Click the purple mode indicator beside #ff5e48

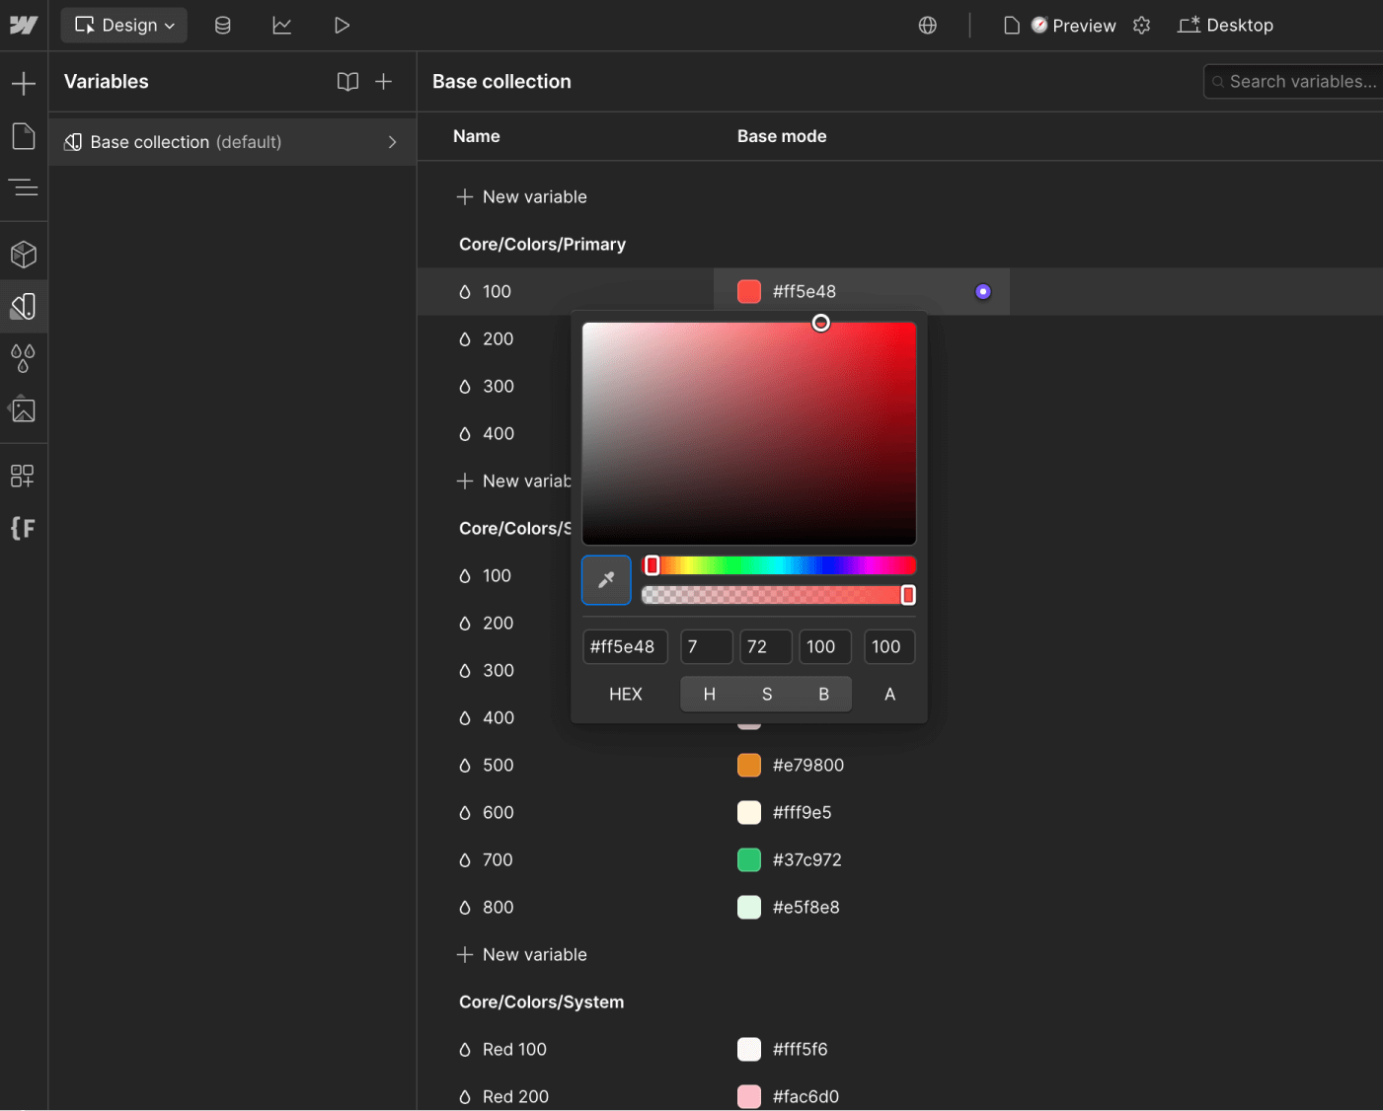(982, 291)
